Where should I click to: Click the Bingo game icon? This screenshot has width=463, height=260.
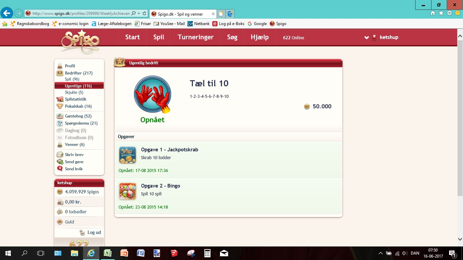pyautogui.click(x=127, y=191)
